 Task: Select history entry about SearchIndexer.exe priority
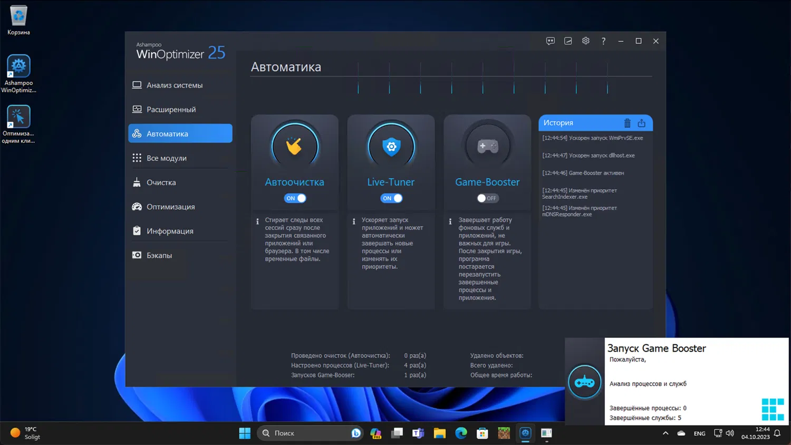click(580, 194)
